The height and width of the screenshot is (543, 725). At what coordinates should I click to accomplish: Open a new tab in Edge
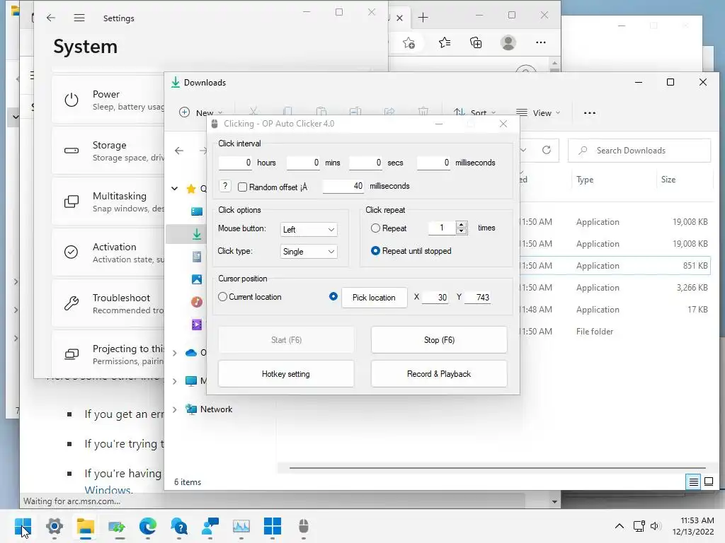tap(423, 18)
